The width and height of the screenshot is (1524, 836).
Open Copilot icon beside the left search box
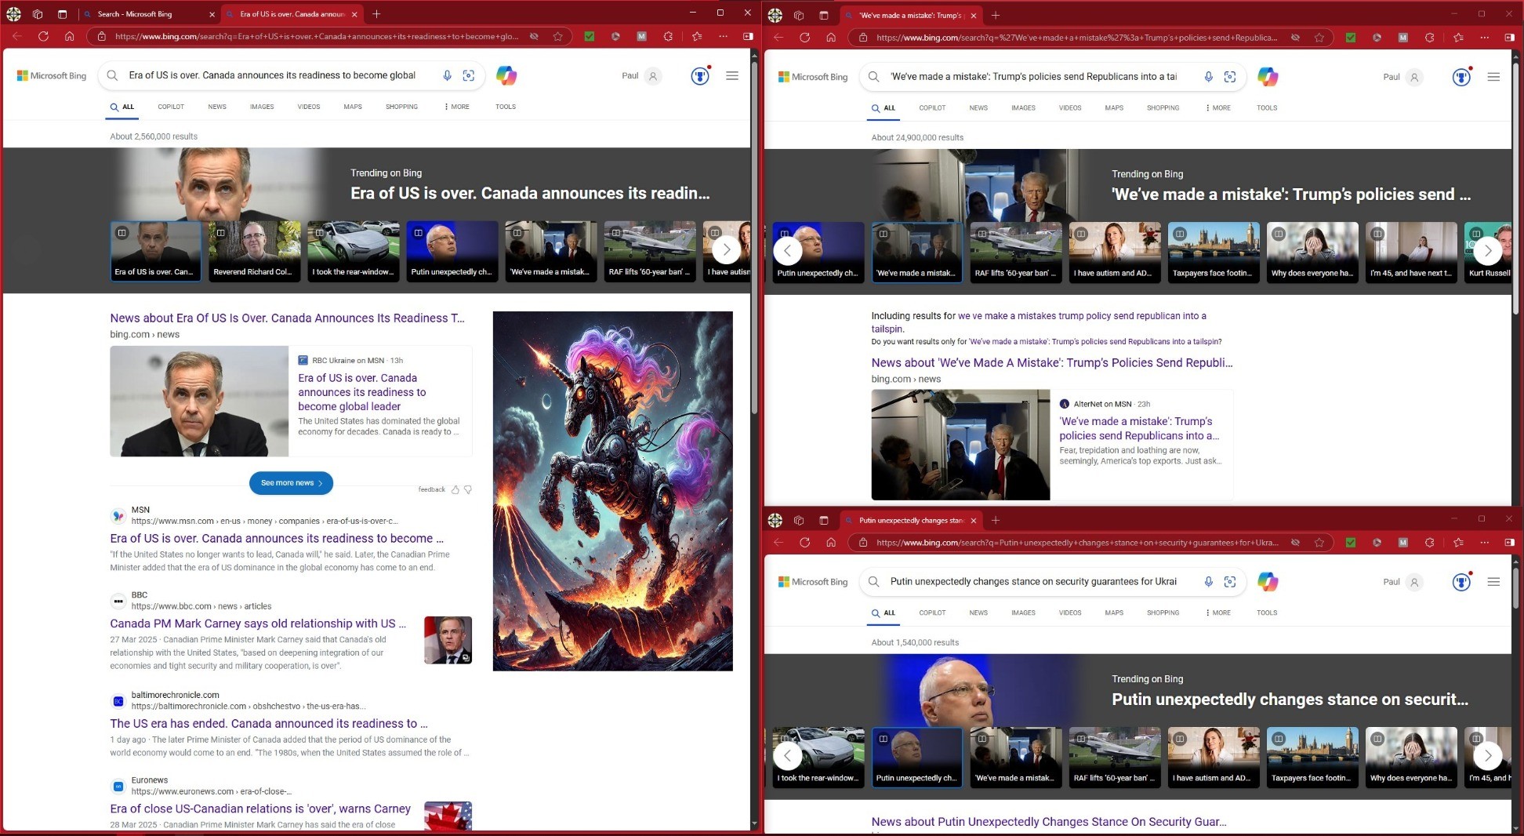click(x=506, y=75)
